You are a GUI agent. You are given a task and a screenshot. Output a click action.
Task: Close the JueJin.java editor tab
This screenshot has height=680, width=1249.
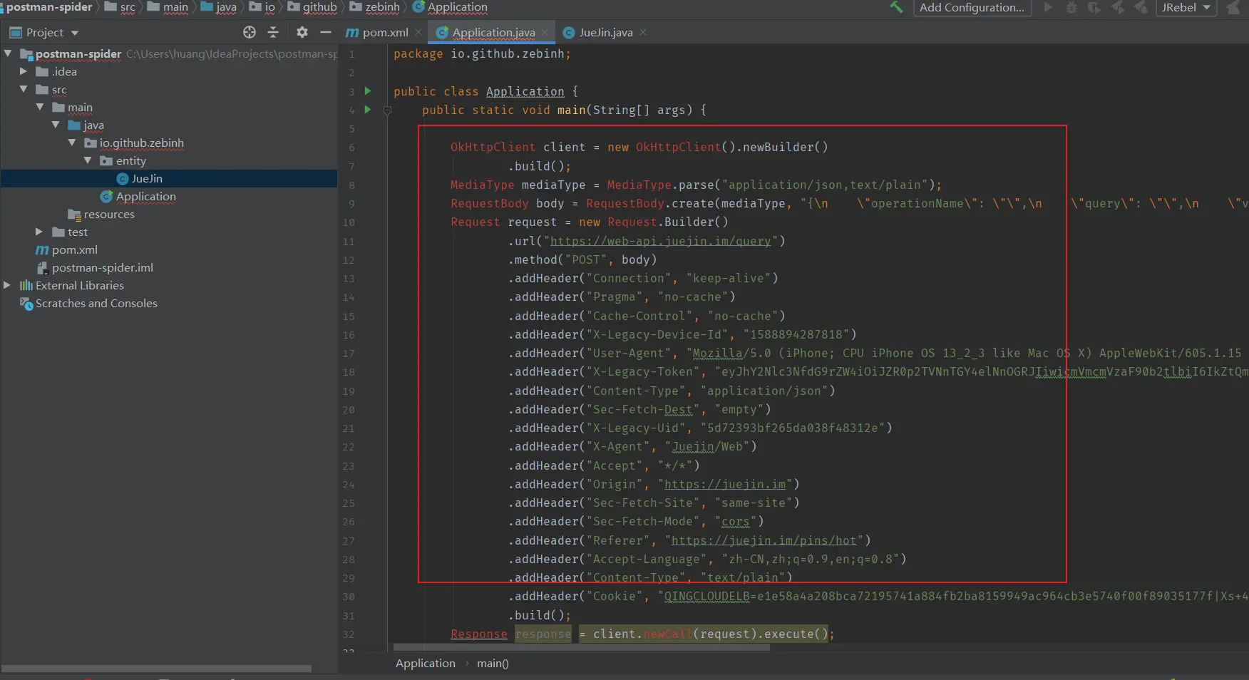643,32
